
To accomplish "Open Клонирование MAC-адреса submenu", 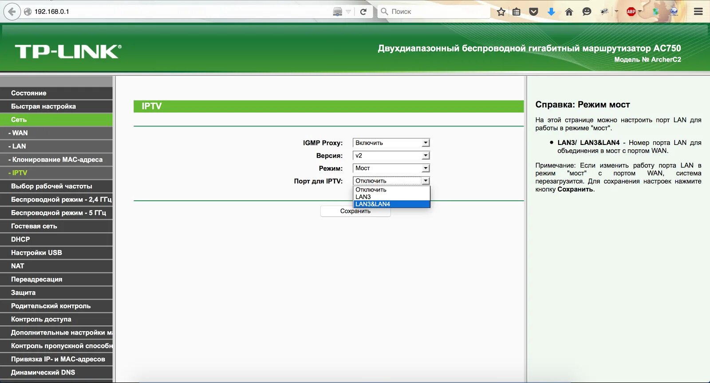I will point(56,160).
